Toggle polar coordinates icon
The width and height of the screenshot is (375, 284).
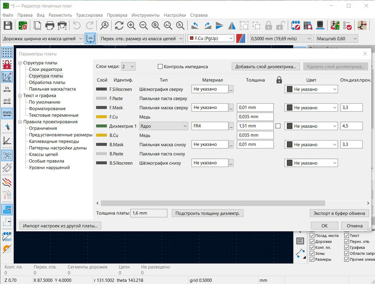click(x=7, y=77)
